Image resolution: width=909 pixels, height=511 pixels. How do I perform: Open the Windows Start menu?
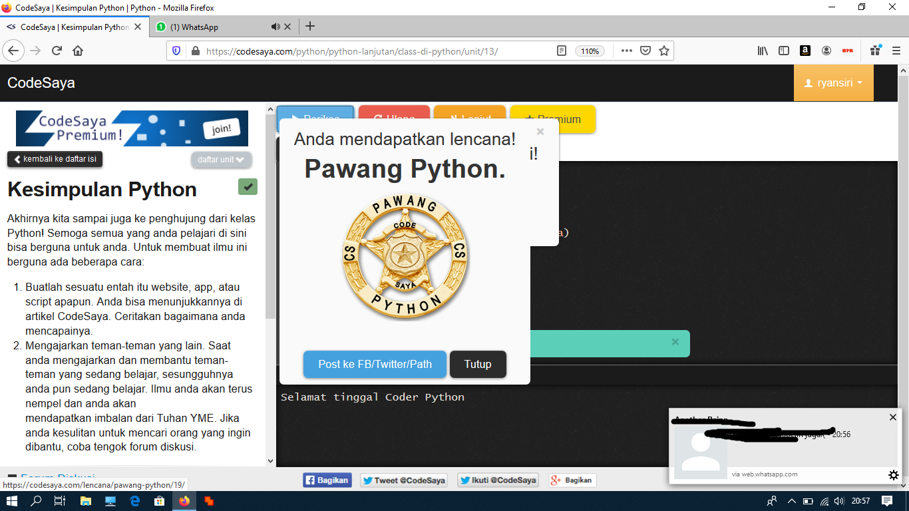[12, 501]
